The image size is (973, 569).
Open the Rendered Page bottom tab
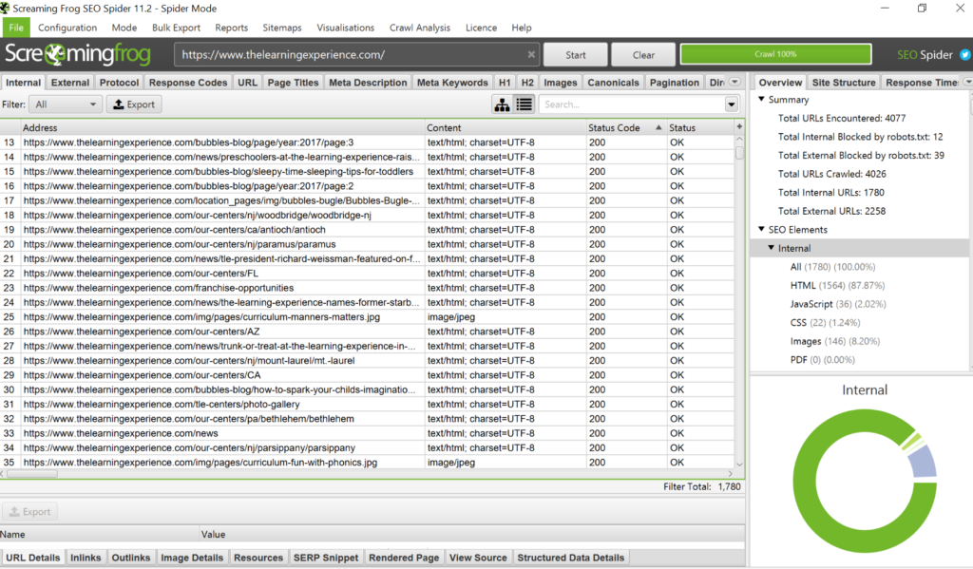[404, 558]
